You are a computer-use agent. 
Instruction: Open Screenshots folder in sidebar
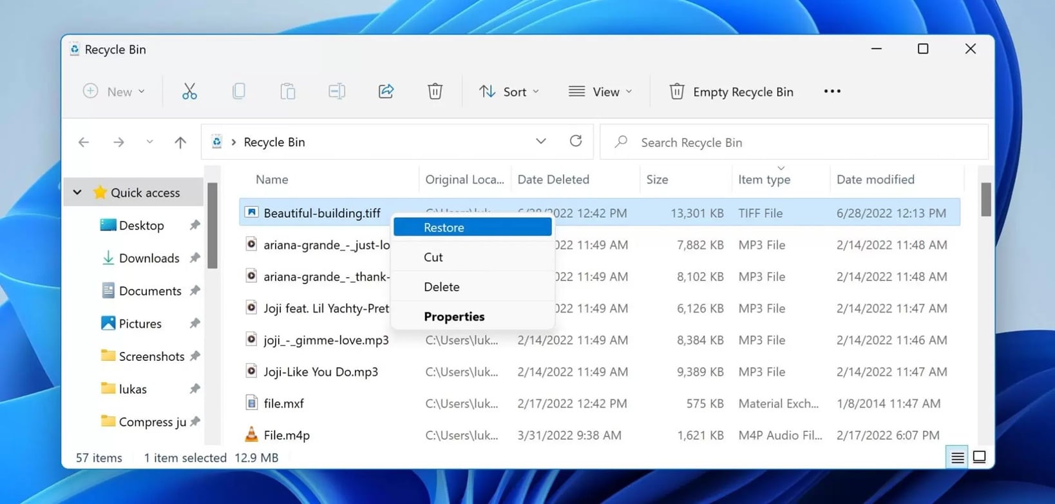coord(151,356)
